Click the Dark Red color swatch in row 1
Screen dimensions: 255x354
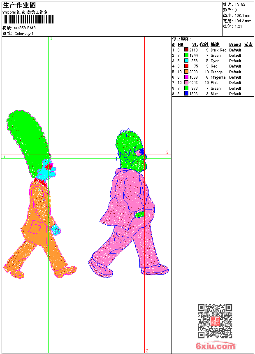click(x=186, y=50)
